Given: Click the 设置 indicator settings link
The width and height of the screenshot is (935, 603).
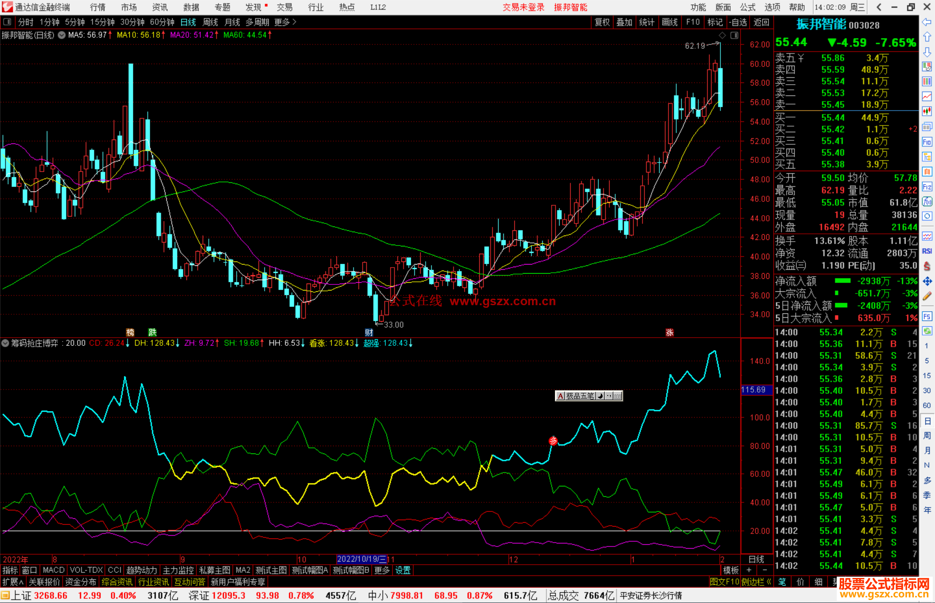Looking at the screenshot, I should point(403,570).
